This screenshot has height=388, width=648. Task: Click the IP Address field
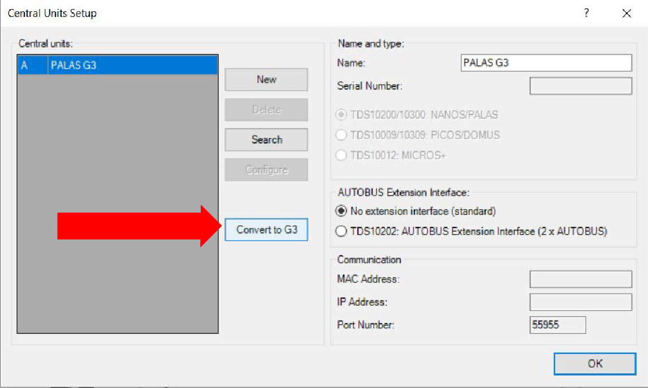[x=580, y=302]
